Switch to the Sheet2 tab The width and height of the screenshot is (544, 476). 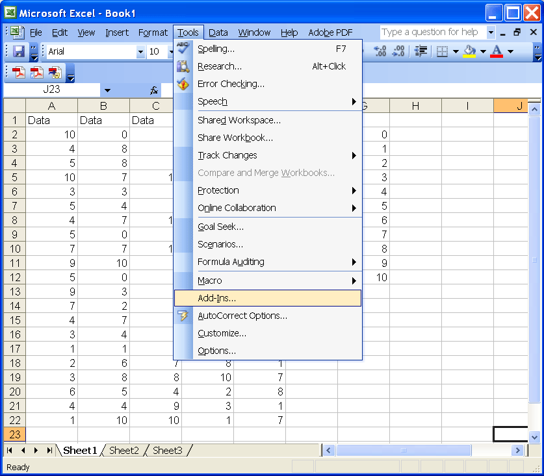pos(124,450)
